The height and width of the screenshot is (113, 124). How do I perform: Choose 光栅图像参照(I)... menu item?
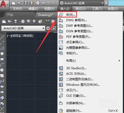(x=90, y=48)
